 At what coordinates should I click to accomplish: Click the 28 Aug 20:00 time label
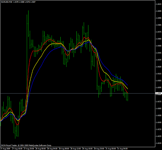pos(99,149)
